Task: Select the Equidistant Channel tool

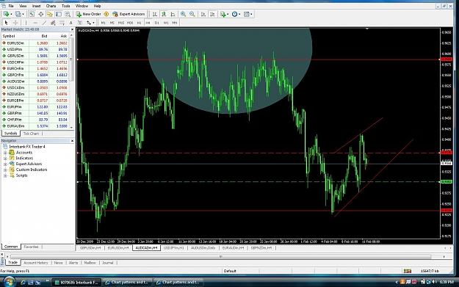Action: coord(53,23)
